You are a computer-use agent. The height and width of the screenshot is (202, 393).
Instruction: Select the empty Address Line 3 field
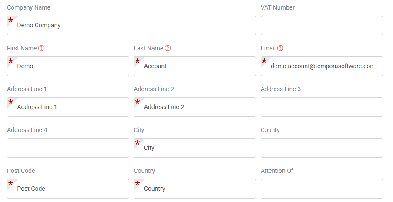click(322, 107)
